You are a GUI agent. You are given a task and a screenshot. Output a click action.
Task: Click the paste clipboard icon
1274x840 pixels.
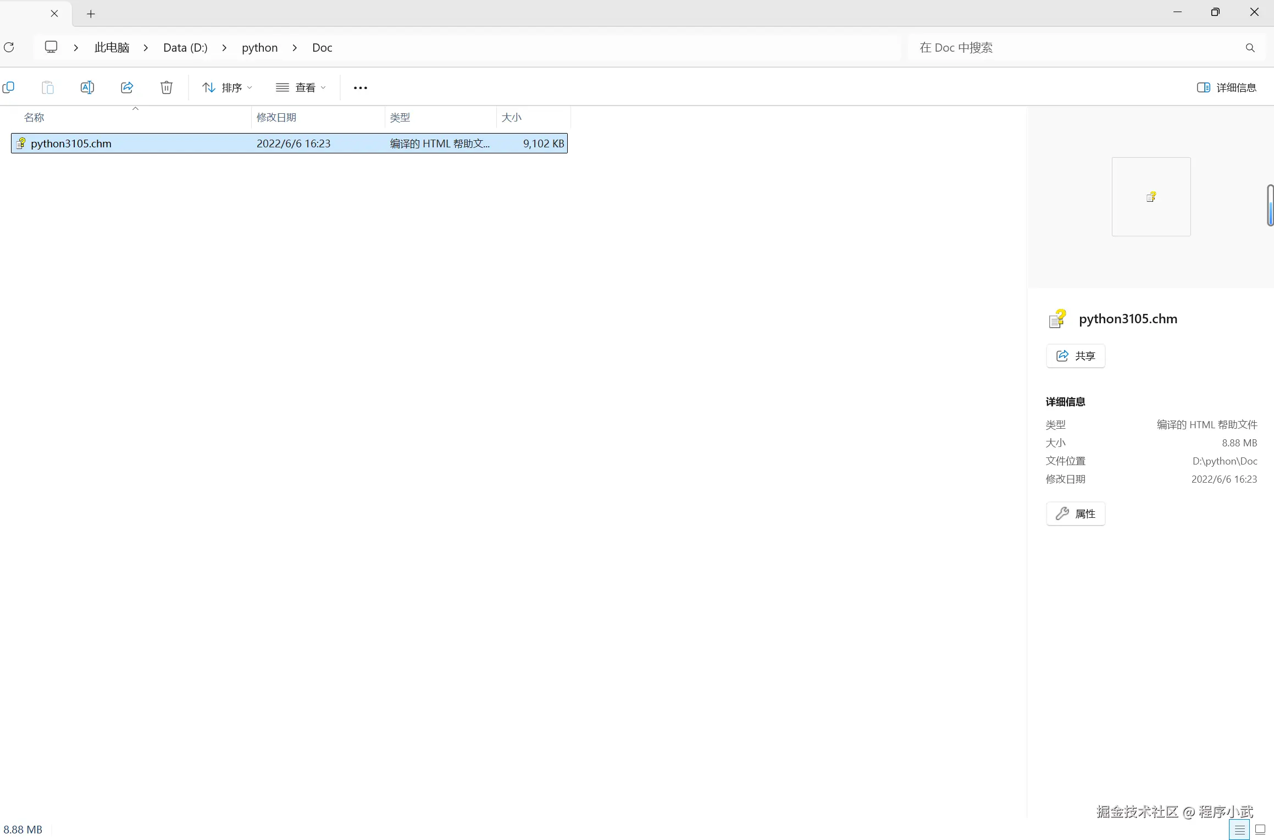(x=48, y=87)
